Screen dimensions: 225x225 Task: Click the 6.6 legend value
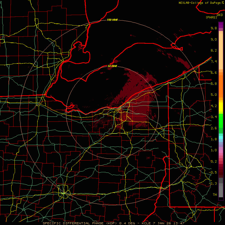pos(214,72)
